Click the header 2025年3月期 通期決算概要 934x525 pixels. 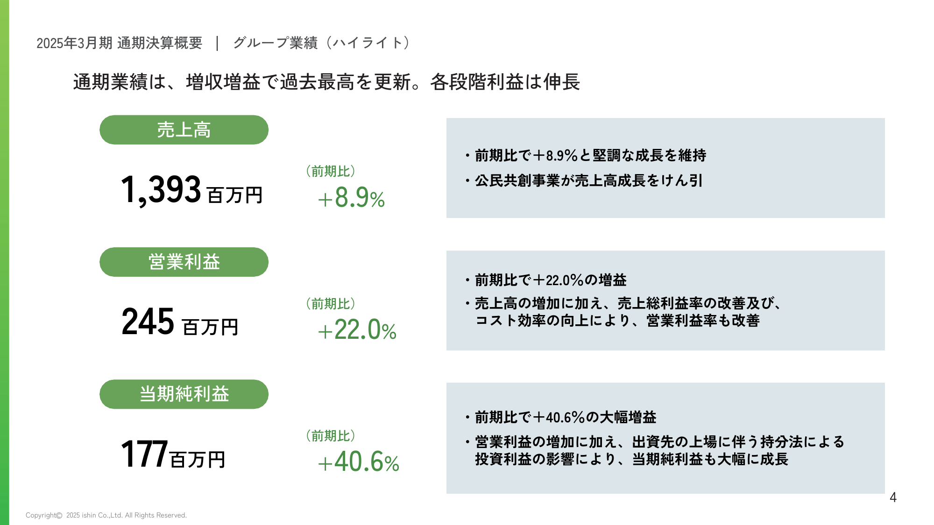point(120,43)
